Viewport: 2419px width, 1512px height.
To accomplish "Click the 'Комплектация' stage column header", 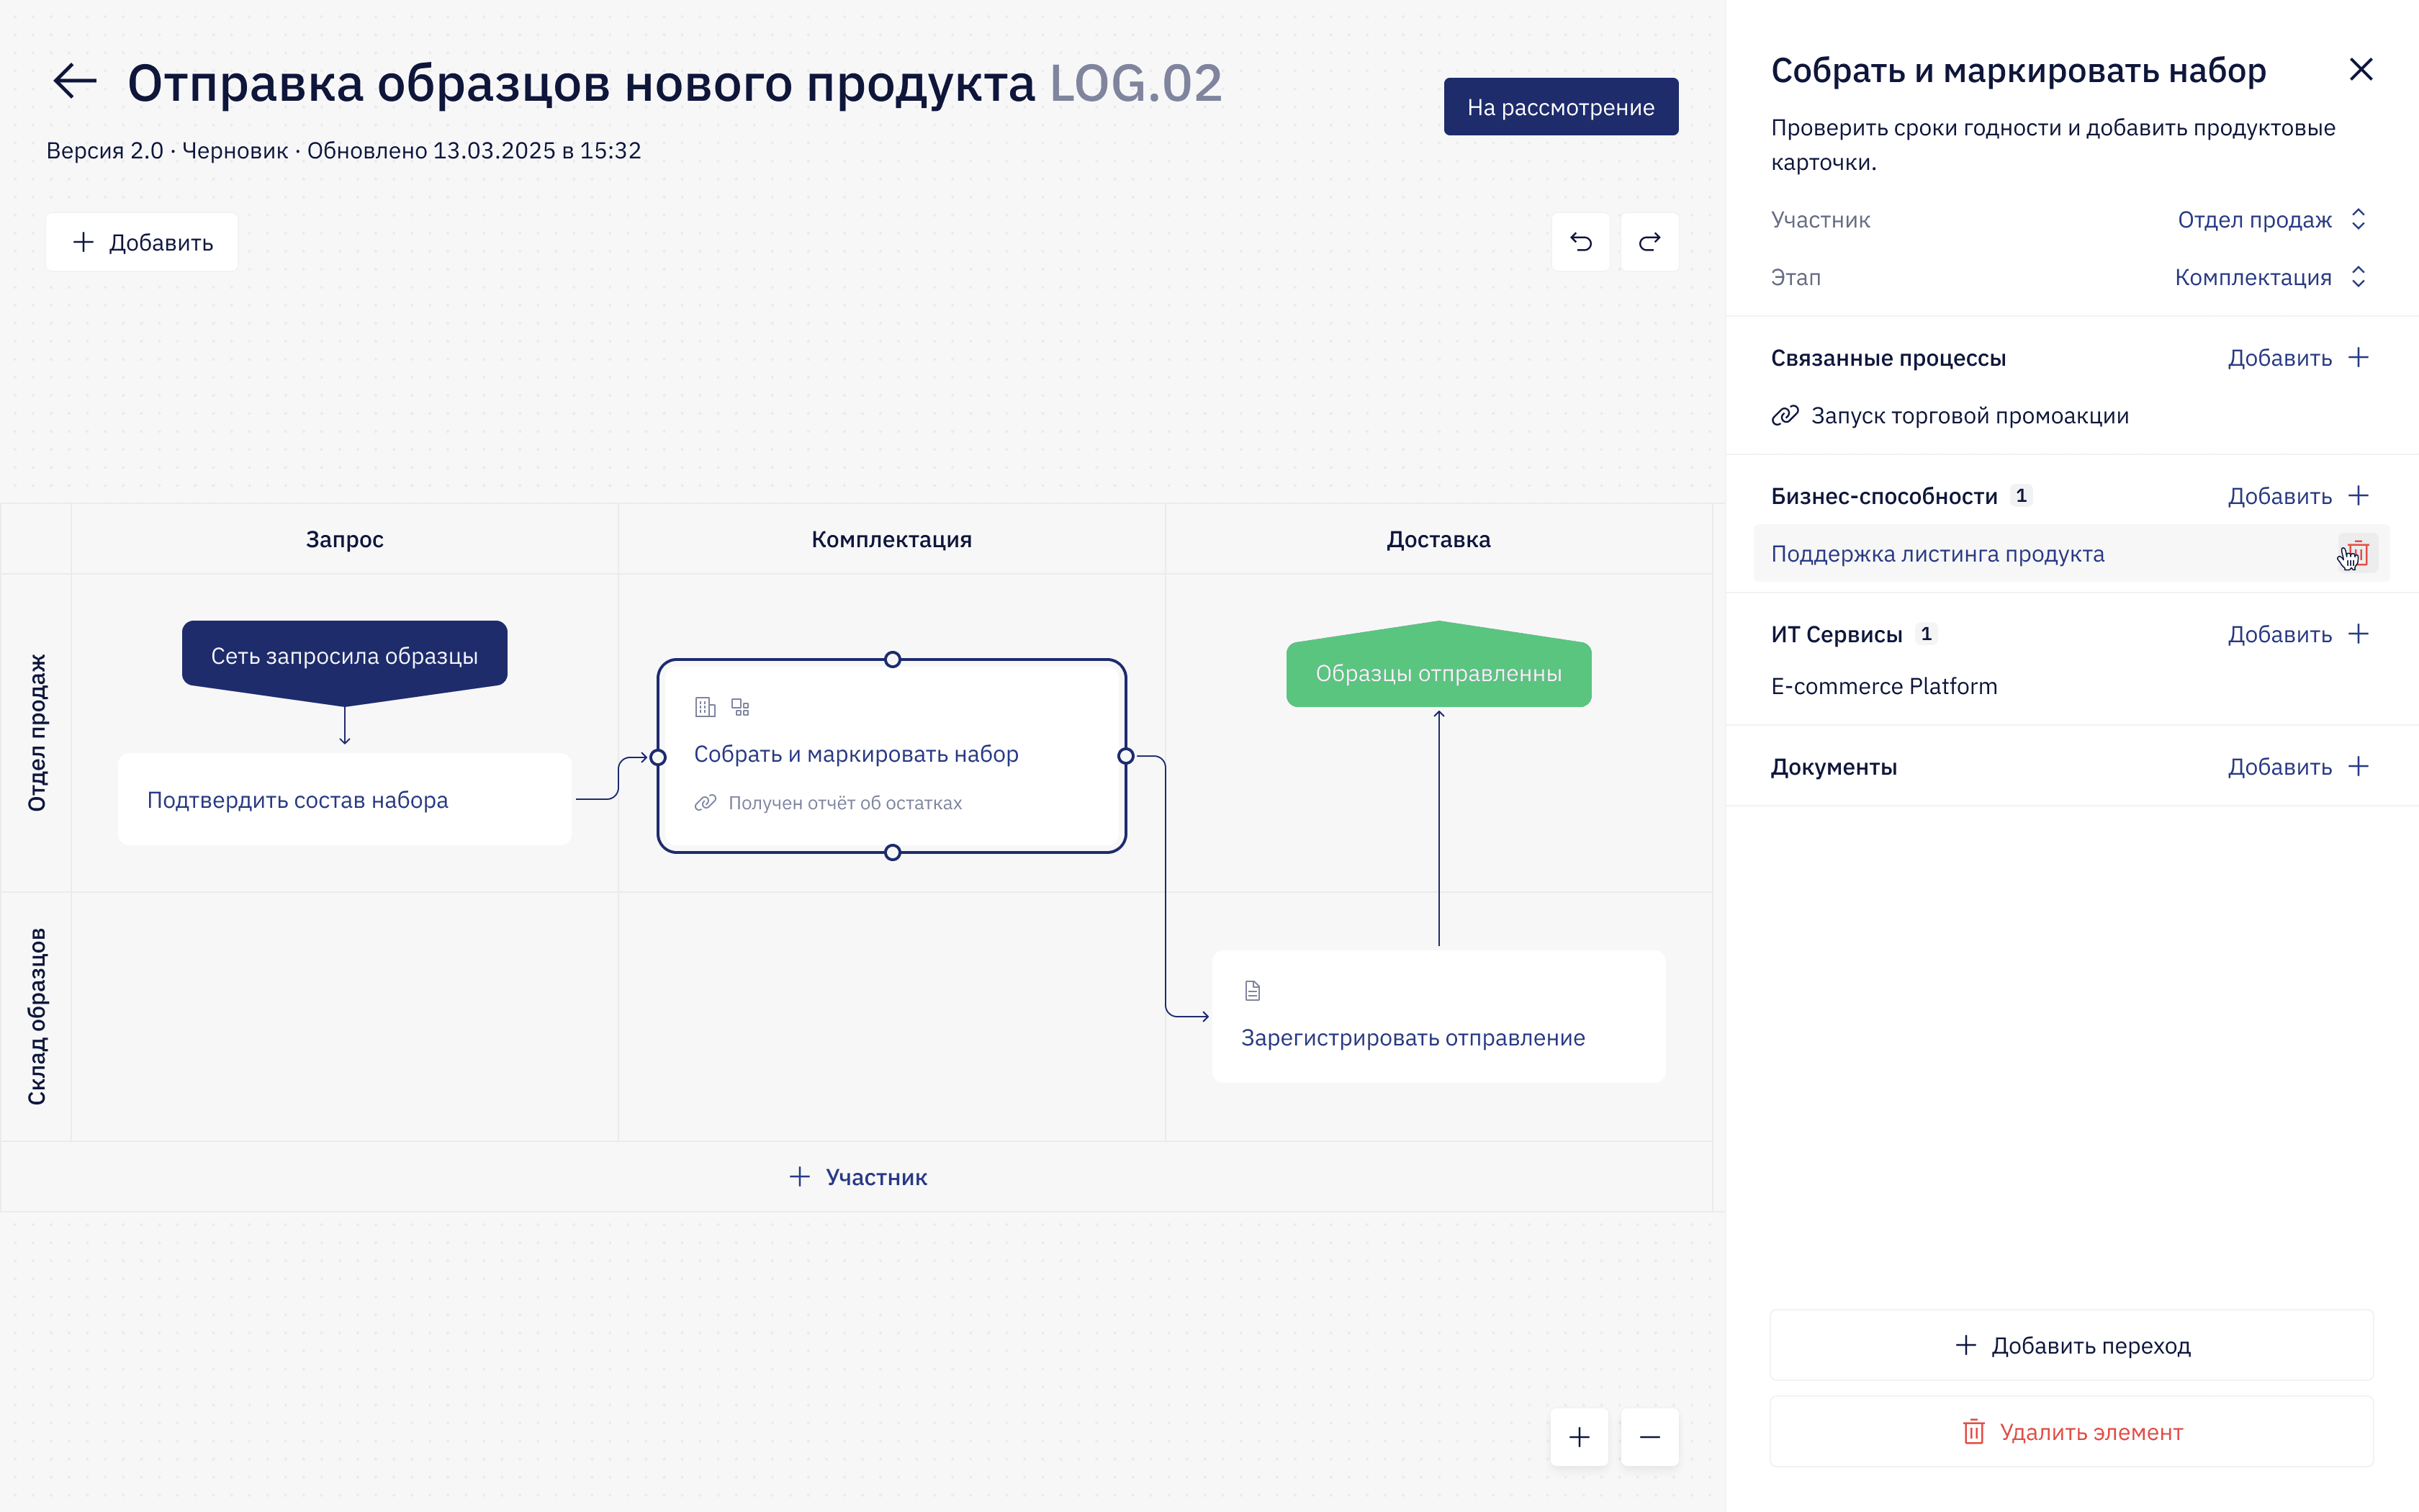I will [x=891, y=540].
